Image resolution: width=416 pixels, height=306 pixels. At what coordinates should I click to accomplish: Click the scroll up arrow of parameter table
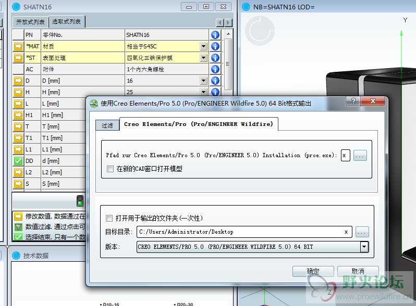pyautogui.click(x=228, y=34)
